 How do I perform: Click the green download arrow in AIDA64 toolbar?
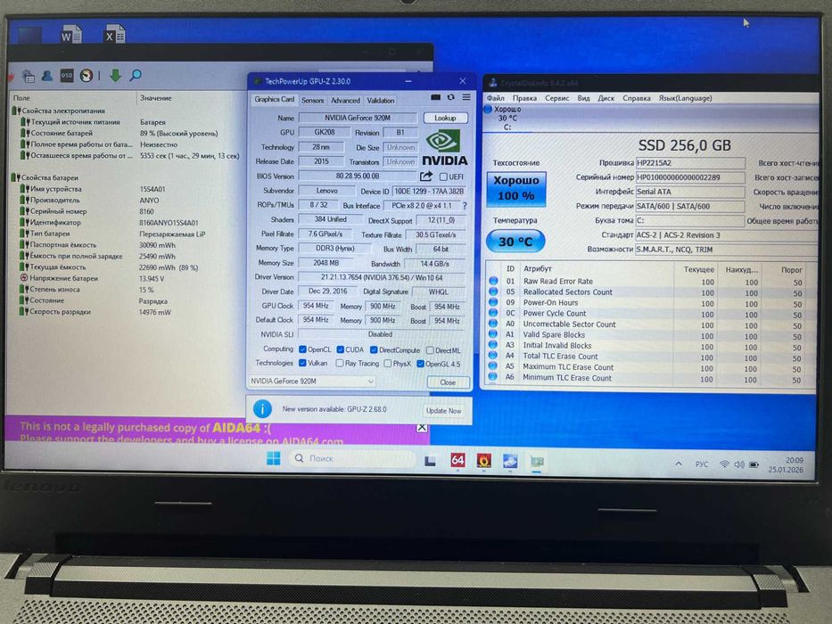coord(115,76)
